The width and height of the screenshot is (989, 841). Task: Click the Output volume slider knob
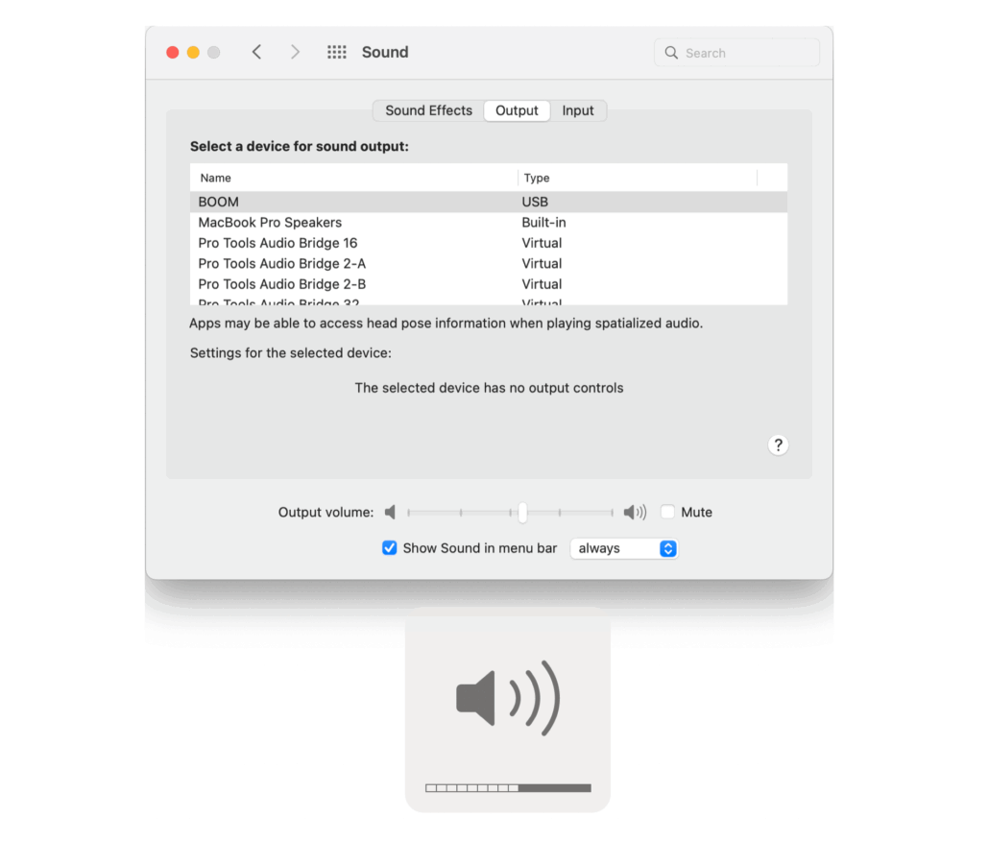(522, 513)
